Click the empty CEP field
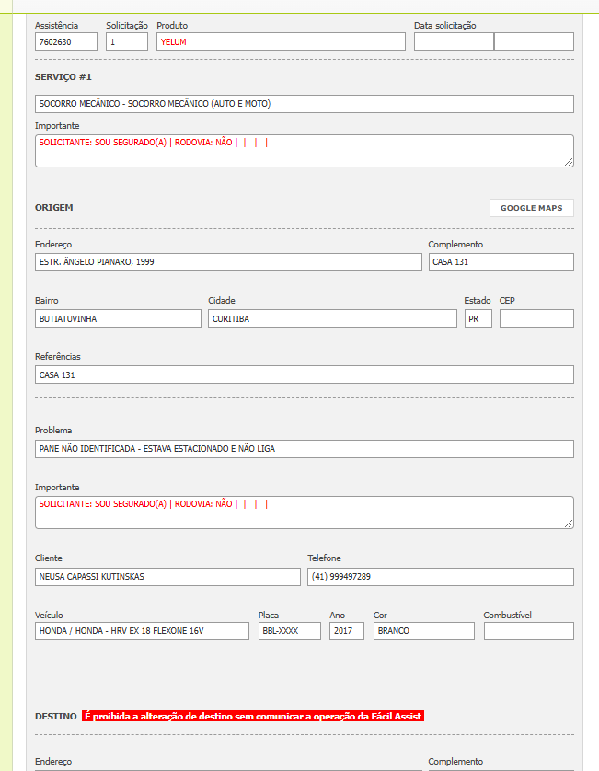This screenshot has height=771, width=599. [x=536, y=318]
